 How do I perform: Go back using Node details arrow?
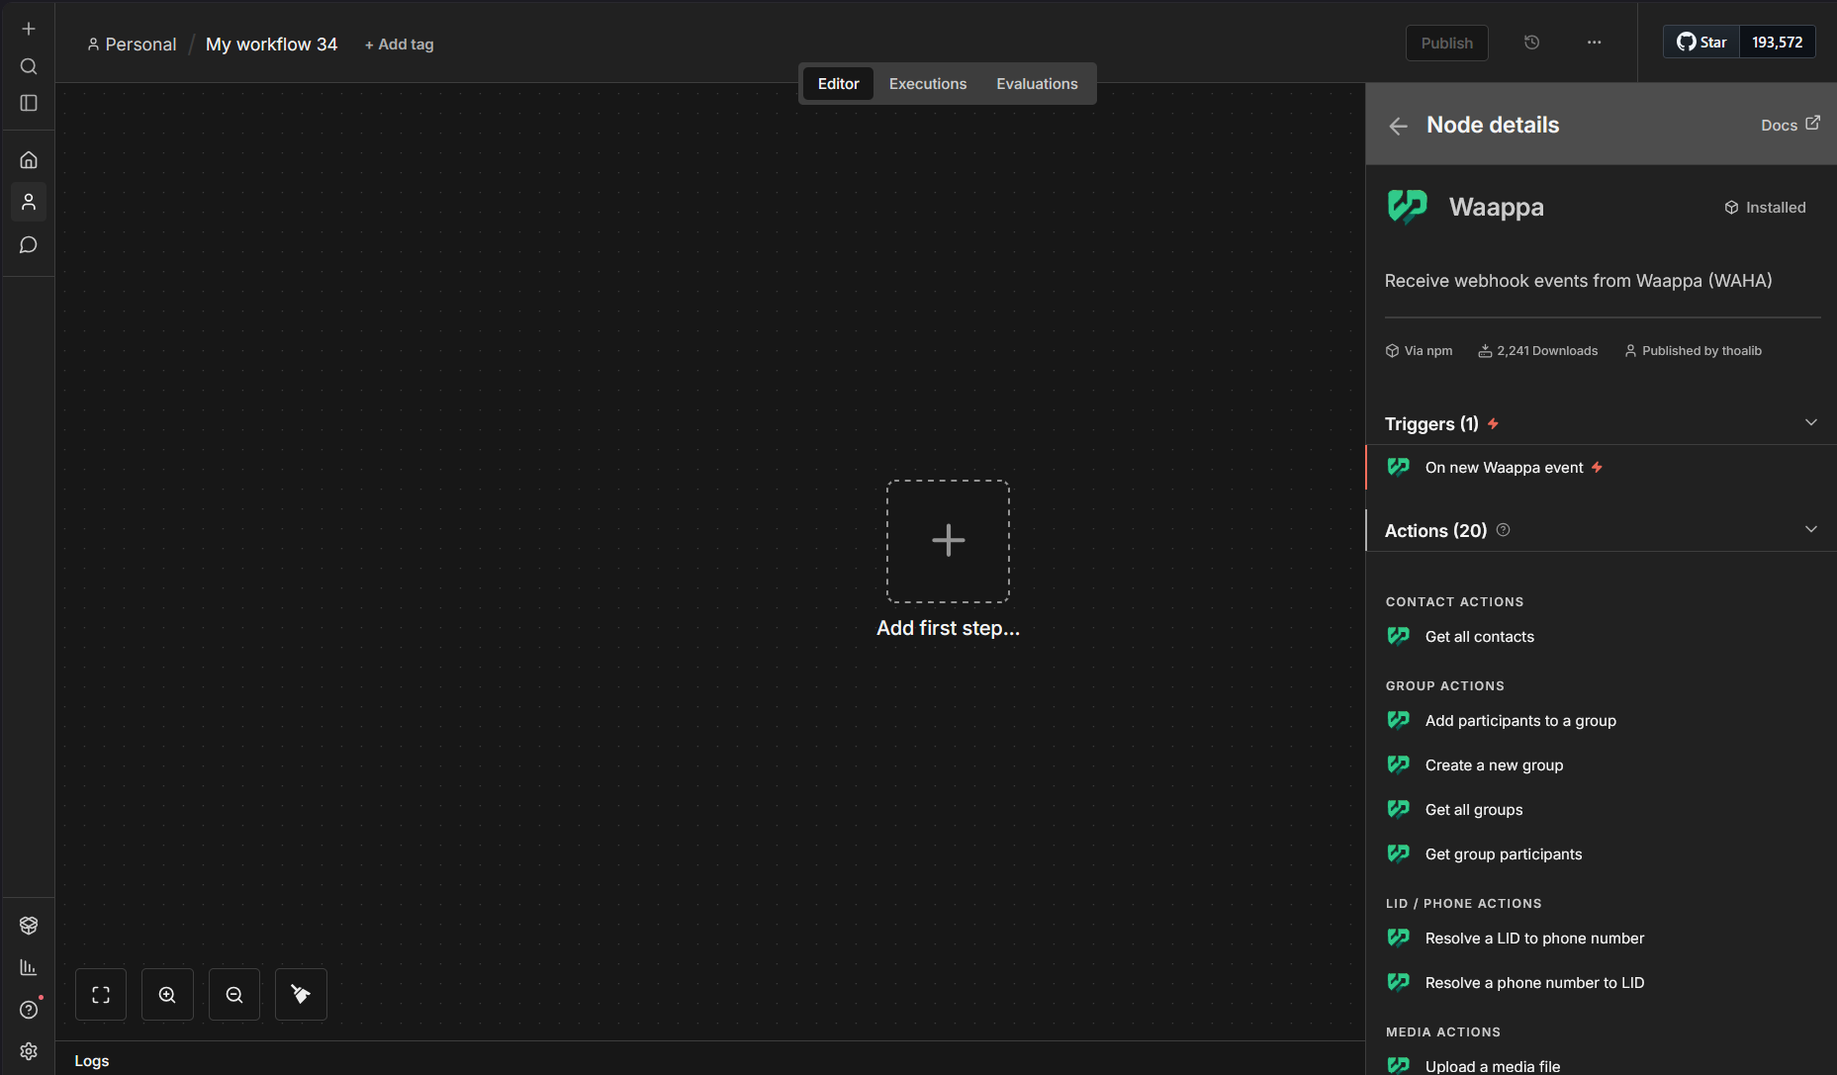(1398, 126)
